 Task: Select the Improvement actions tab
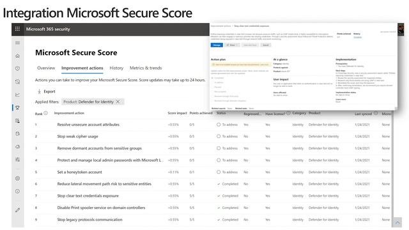[x=82, y=68]
